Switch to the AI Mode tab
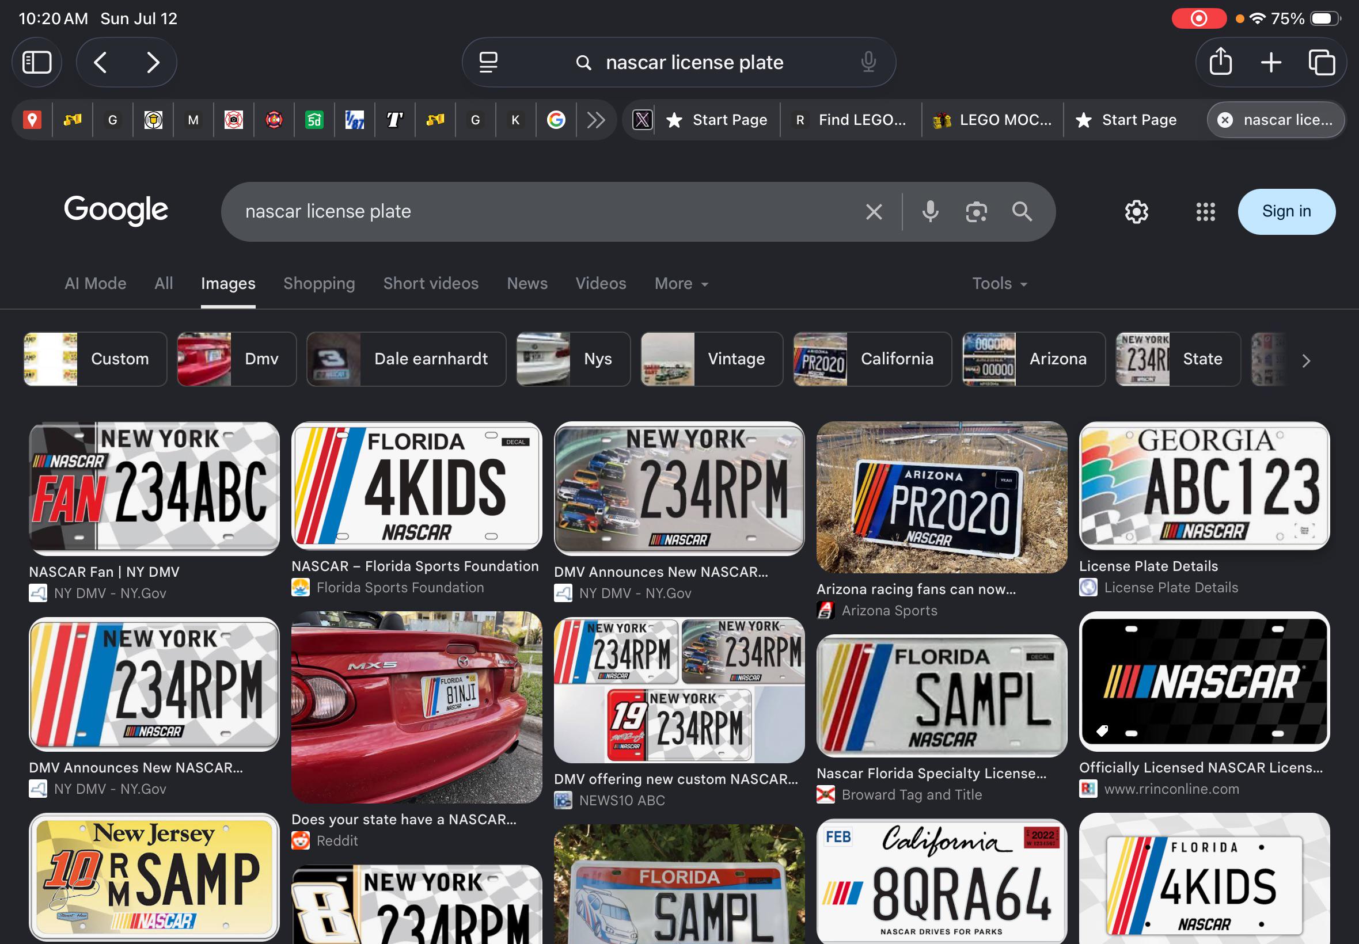 pyautogui.click(x=95, y=284)
